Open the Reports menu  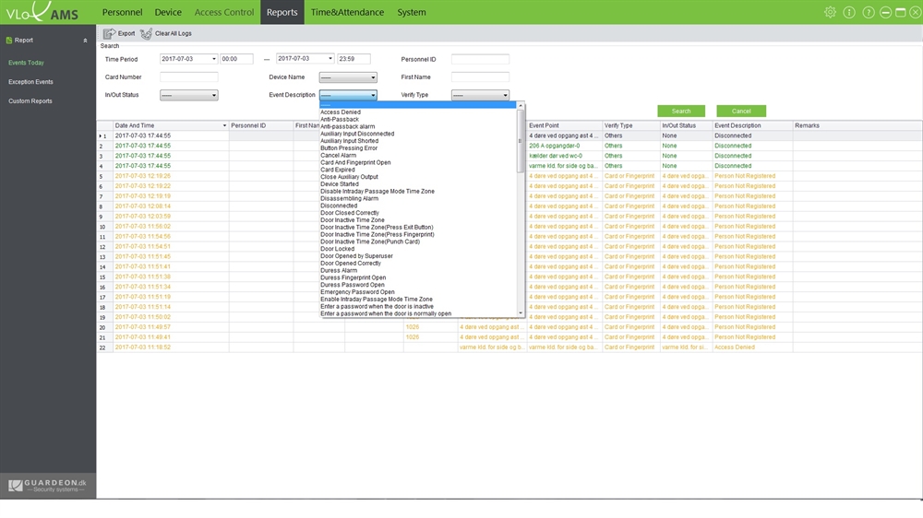[x=282, y=12]
